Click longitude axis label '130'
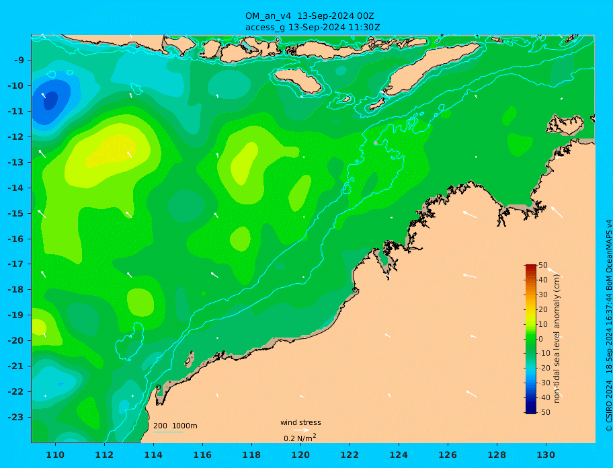 coord(546,455)
